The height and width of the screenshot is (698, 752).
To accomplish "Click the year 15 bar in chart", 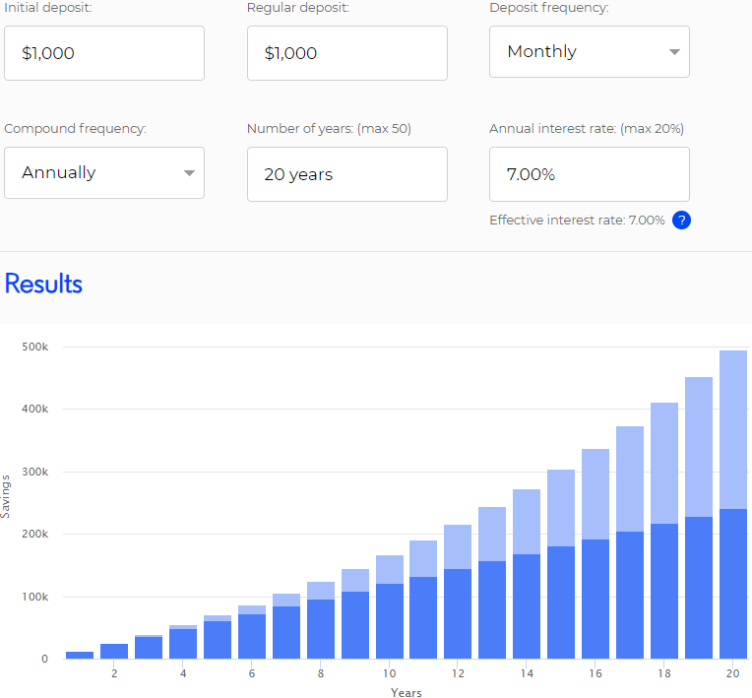I will tap(561, 564).
